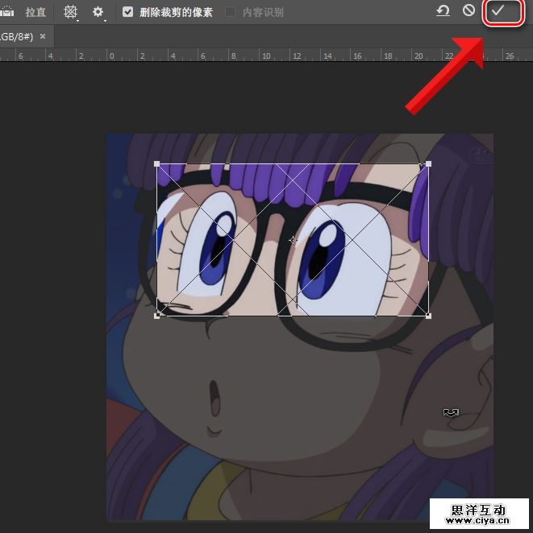533x533 pixels.
Task: Click the crop box center crosshair point
Action: point(293,240)
